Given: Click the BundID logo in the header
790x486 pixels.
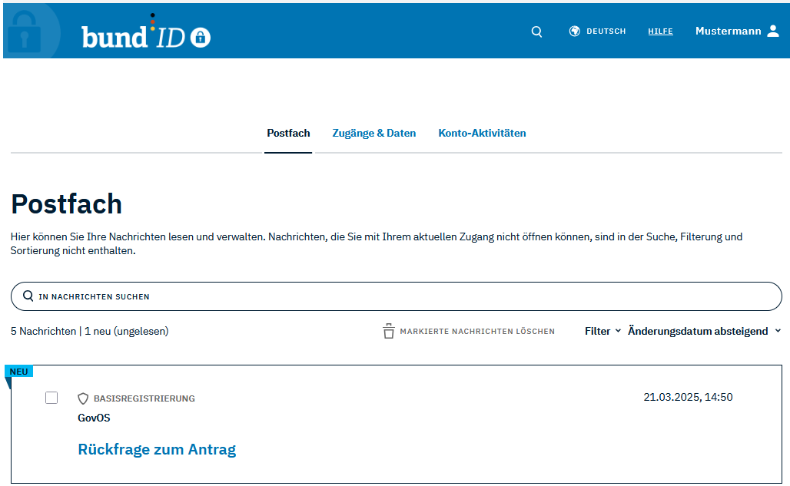Looking at the screenshot, I should tap(145, 35).
